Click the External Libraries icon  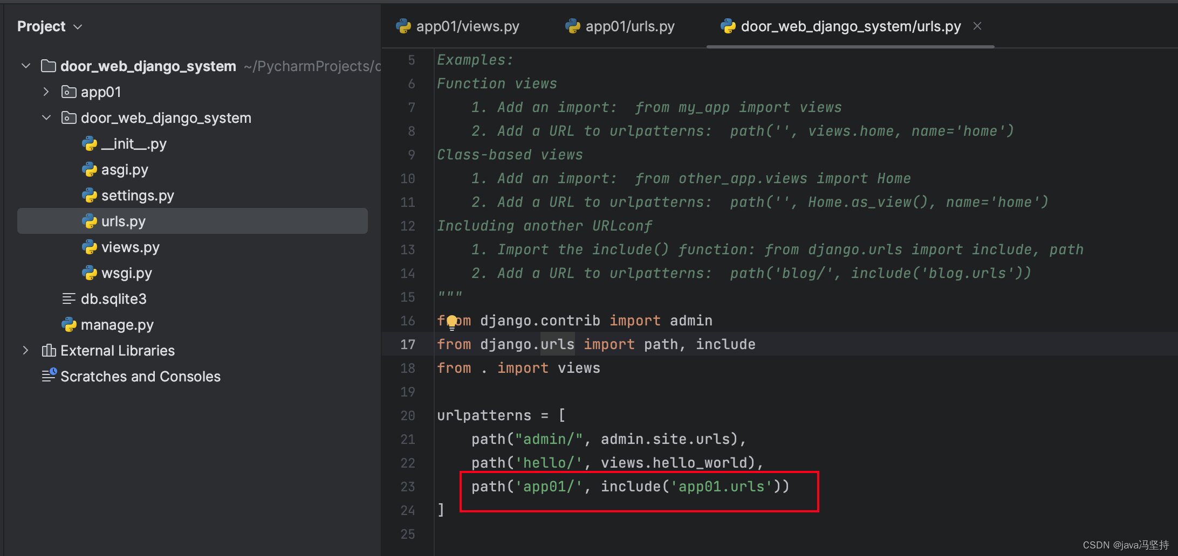[49, 351]
